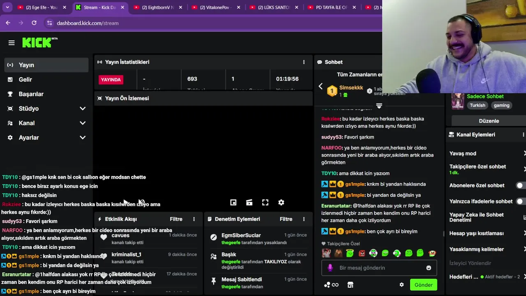Unmute the stream preview speaker icon

141,202
